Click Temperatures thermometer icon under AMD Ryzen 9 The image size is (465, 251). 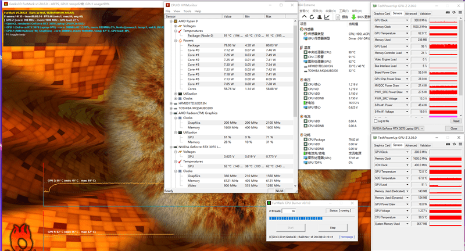click(x=180, y=31)
